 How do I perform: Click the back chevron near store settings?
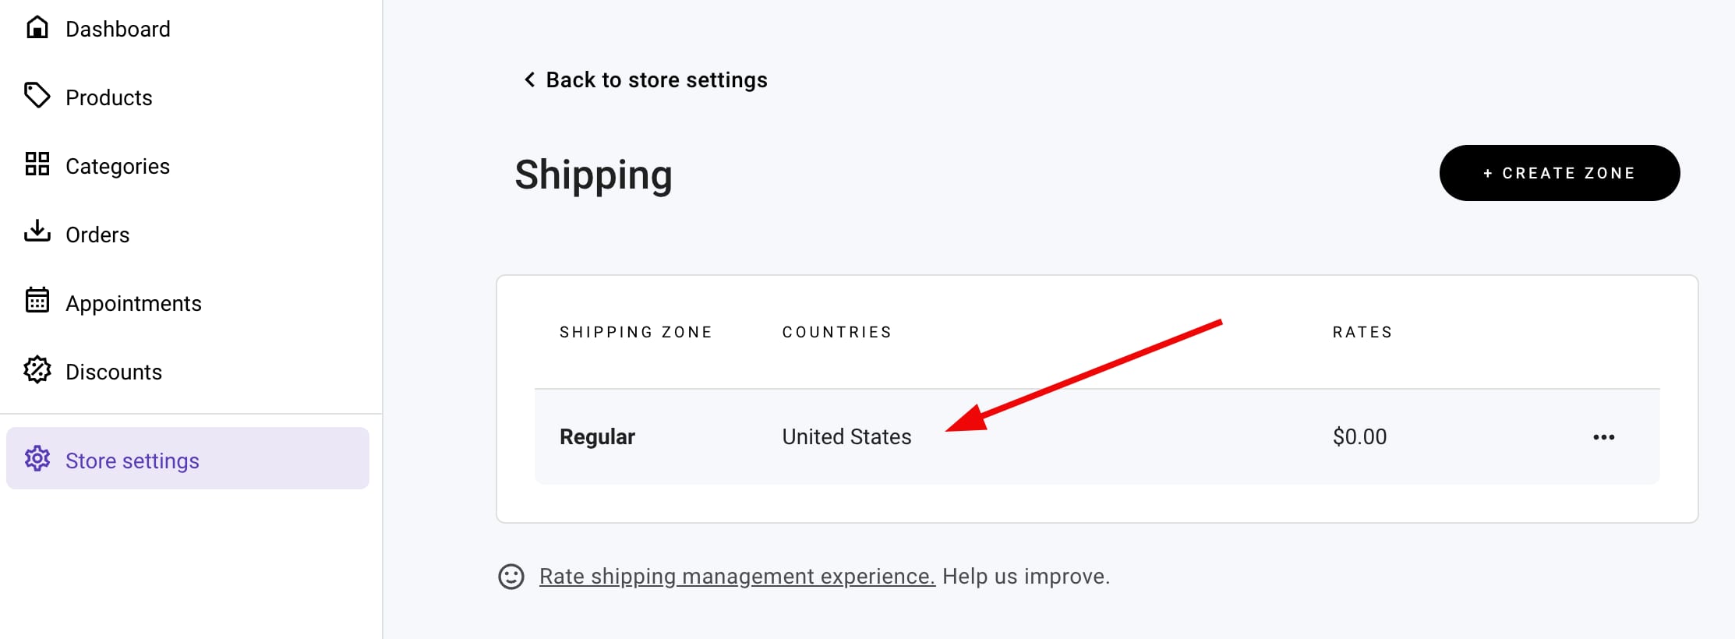(528, 79)
